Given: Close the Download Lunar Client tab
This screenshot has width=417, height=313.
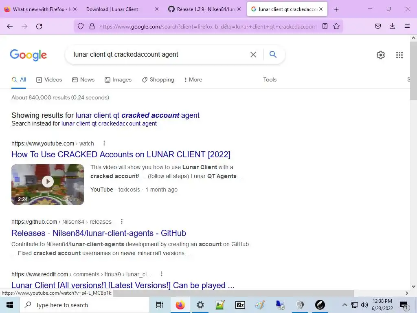Looking at the screenshot, I should [157, 9].
